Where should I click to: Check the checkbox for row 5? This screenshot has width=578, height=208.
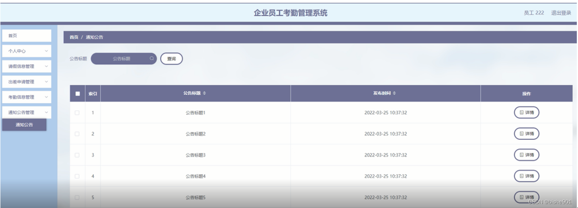click(x=77, y=197)
